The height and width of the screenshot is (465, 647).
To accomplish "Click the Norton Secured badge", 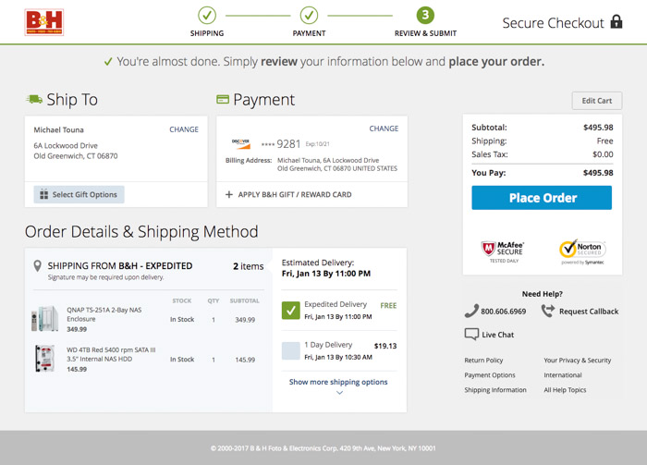I will coord(582,251).
